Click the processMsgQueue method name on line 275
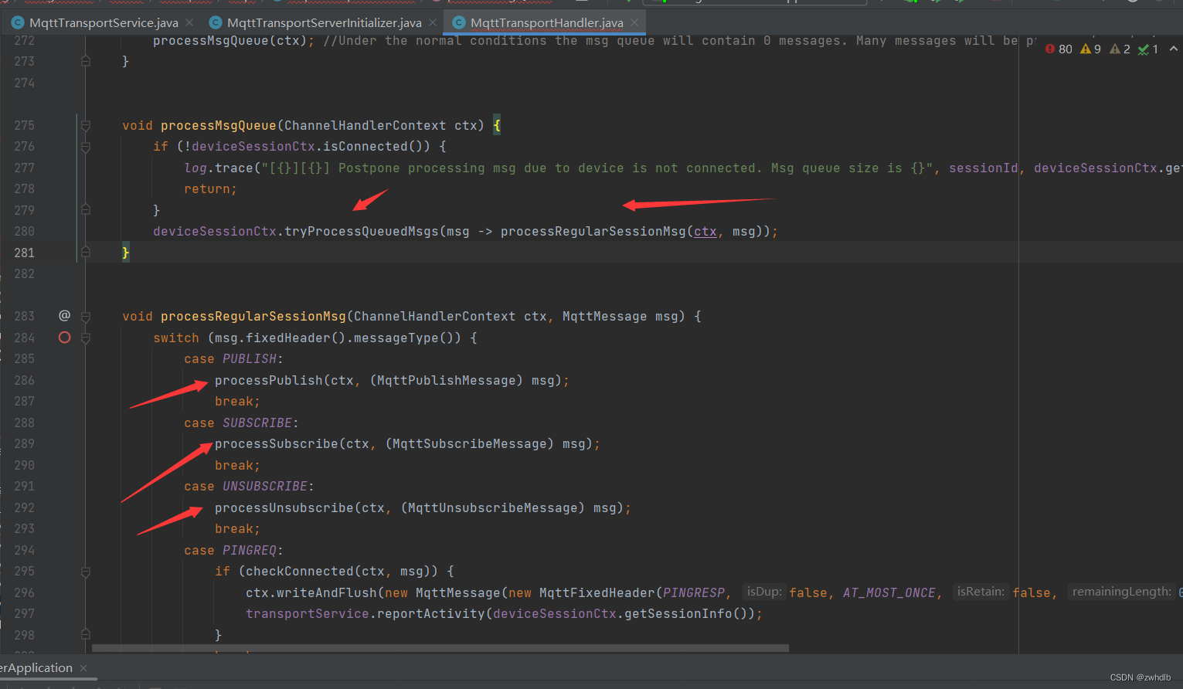This screenshot has width=1183, height=689. [219, 126]
